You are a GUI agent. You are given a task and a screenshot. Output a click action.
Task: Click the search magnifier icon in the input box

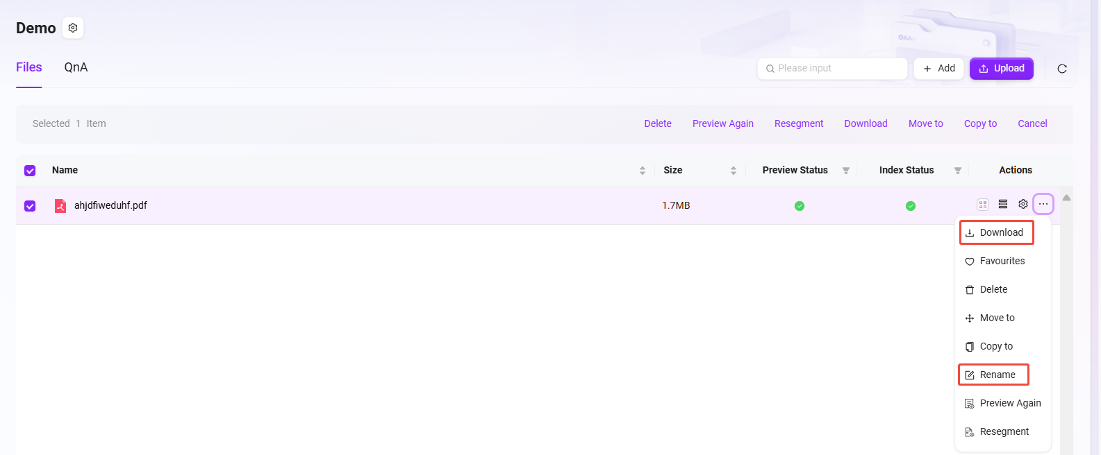[770, 69]
